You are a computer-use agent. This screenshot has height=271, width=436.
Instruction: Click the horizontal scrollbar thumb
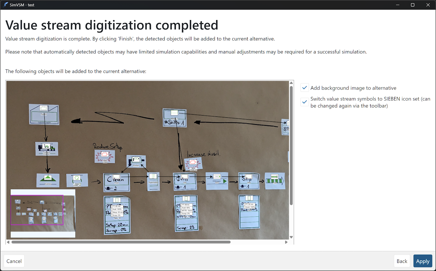pyautogui.click(x=121, y=242)
